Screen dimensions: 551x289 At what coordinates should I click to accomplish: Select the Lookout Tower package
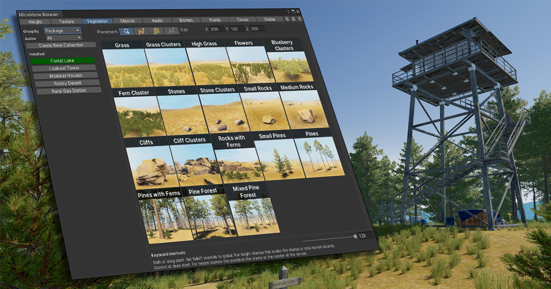point(64,68)
